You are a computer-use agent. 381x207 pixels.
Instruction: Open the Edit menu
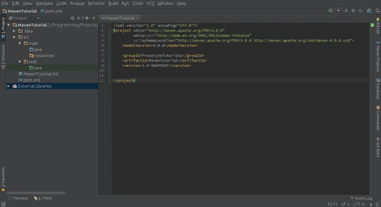[x=16, y=3]
